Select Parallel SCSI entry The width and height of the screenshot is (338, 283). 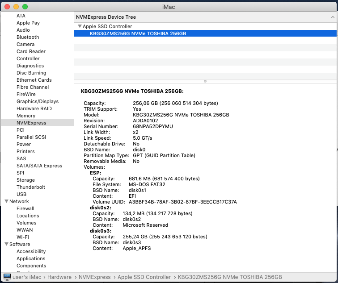point(31,137)
